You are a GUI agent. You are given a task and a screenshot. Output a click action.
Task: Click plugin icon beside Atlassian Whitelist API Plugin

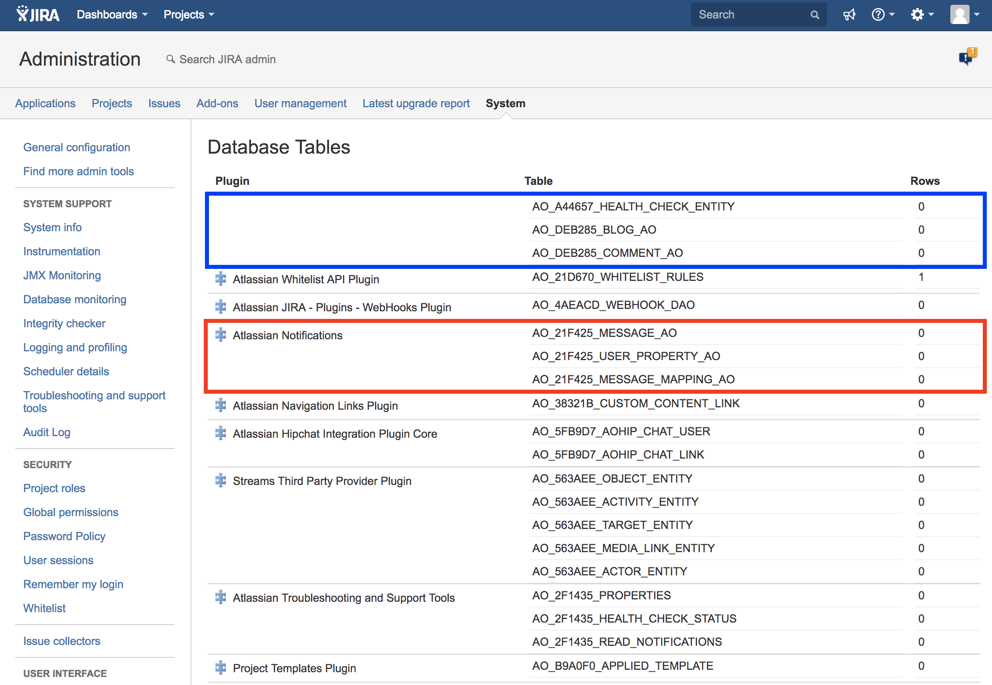coord(221,279)
